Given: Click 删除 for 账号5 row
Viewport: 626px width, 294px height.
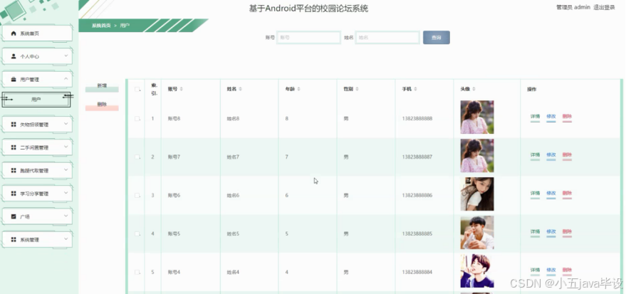Looking at the screenshot, I should (x=567, y=232).
